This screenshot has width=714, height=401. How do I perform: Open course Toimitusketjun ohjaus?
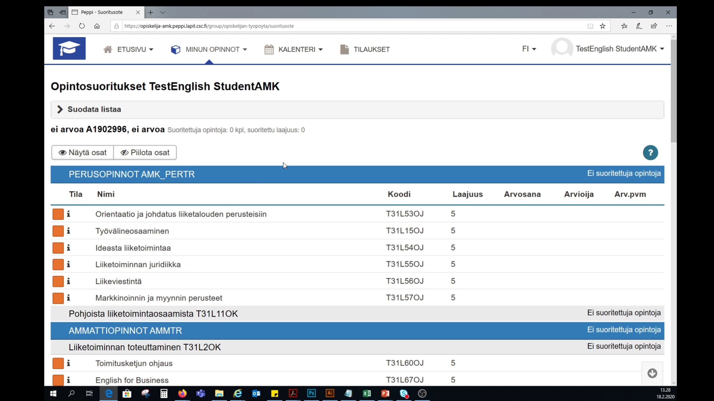[x=134, y=363]
